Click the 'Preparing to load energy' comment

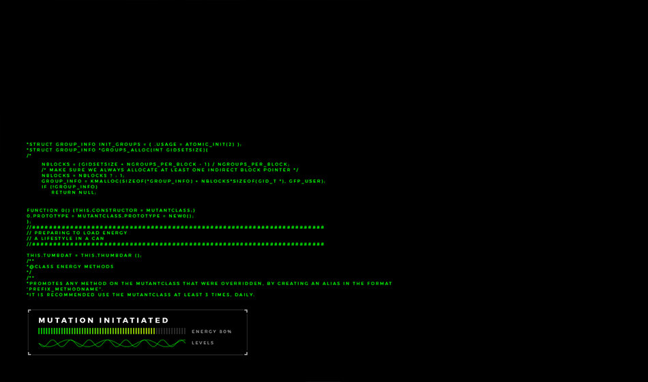[x=77, y=233]
